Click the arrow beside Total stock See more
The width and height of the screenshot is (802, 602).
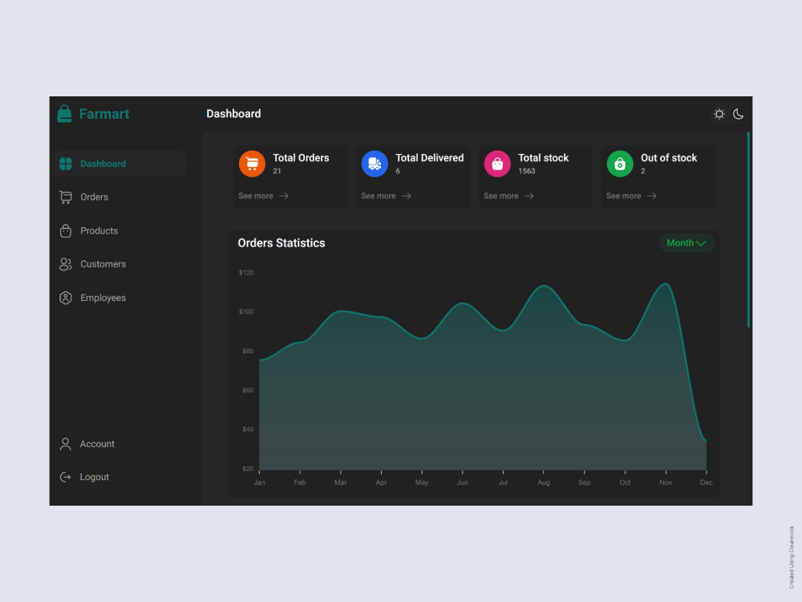529,196
